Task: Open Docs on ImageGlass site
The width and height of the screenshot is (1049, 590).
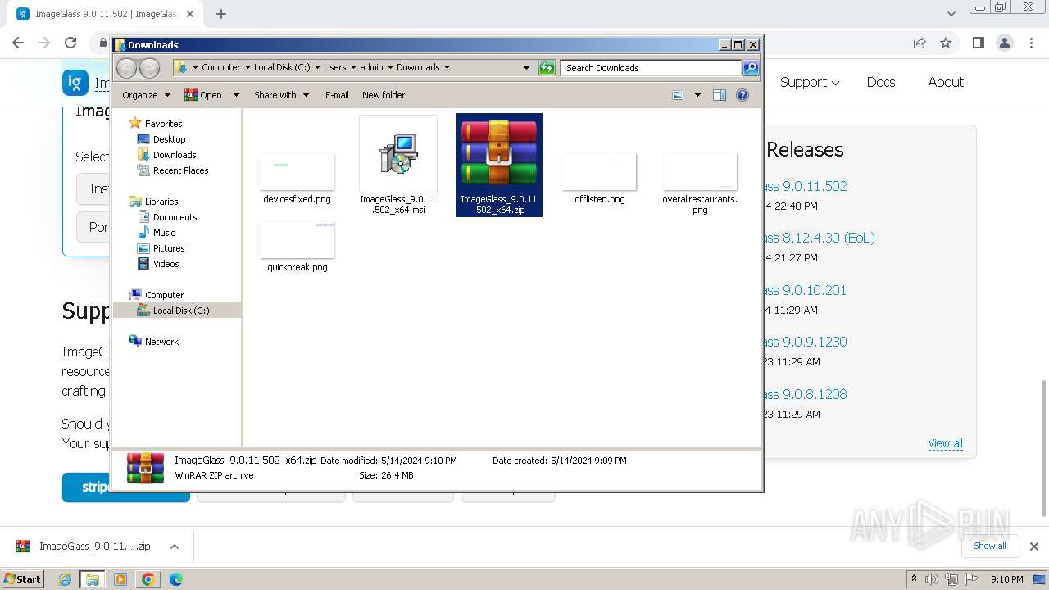Action: click(881, 82)
